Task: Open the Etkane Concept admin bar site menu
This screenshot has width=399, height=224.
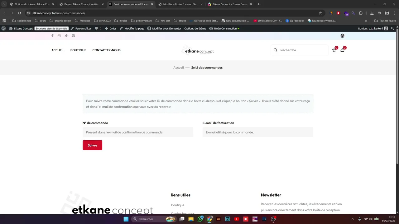Action: point(21,28)
